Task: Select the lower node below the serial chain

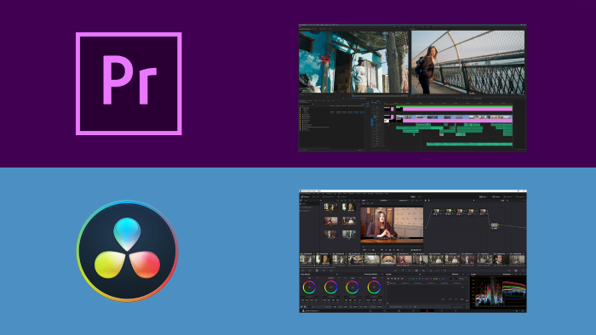Action: pyautogui.click(x=495, y=225)
